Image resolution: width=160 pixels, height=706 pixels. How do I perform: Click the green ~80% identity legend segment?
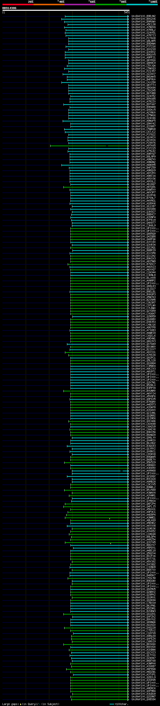(x=111, y=5)
